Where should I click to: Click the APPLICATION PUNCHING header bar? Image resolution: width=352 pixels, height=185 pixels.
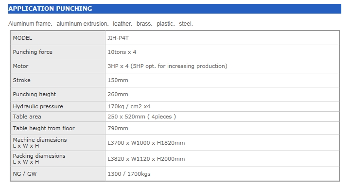[175, 9]
